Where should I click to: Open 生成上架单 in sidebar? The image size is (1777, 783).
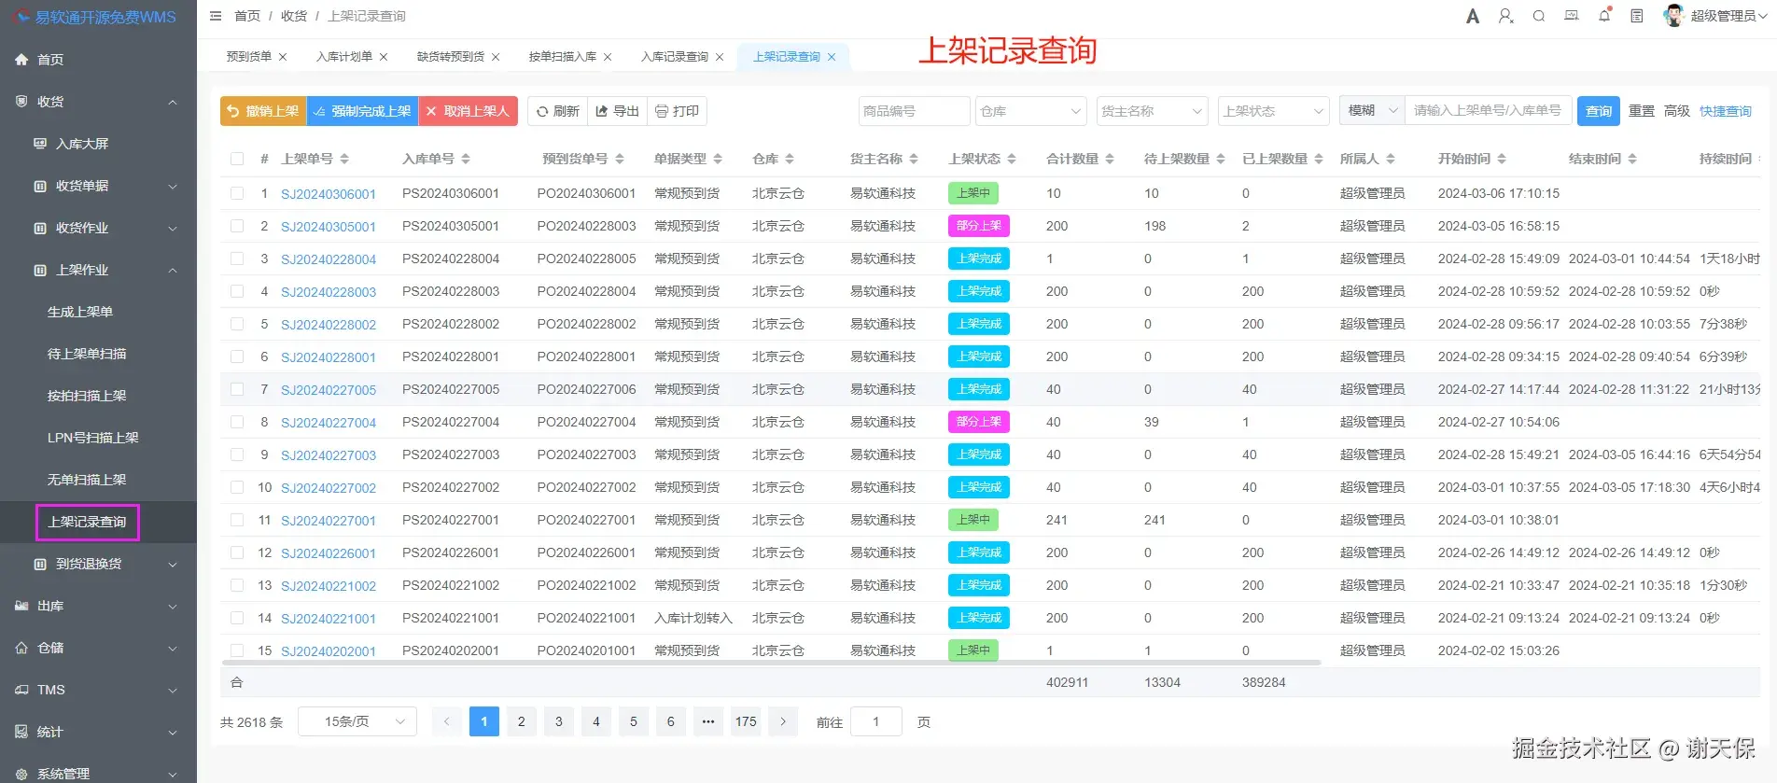[x=80, y=311]
